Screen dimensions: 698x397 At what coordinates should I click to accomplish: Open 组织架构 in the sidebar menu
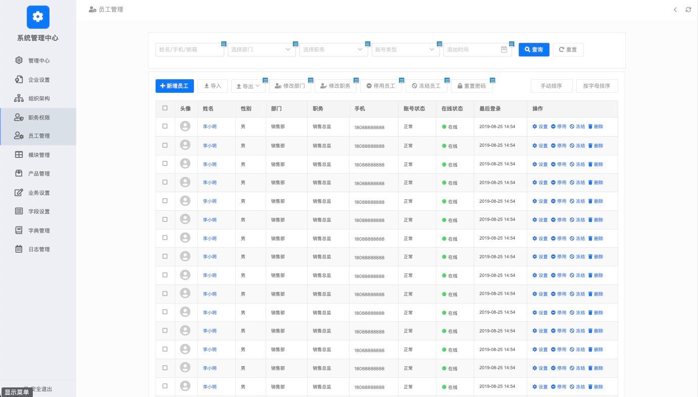click(38, 98)
